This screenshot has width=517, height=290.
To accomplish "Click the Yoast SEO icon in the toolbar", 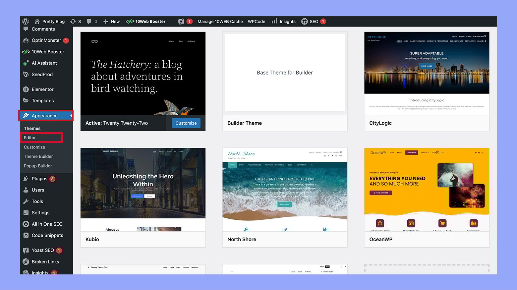I will [181, 21].
